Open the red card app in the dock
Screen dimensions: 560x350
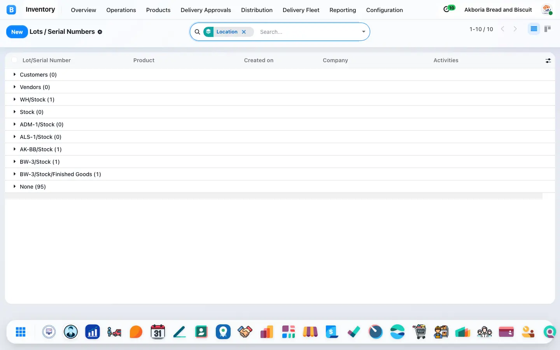[x=506, y=332]
